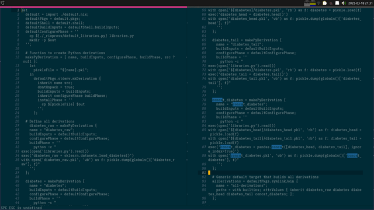The image size is (374, 210).
Task: Click line 'defaultShell = default.shell;'
Action: click(55, 23)
